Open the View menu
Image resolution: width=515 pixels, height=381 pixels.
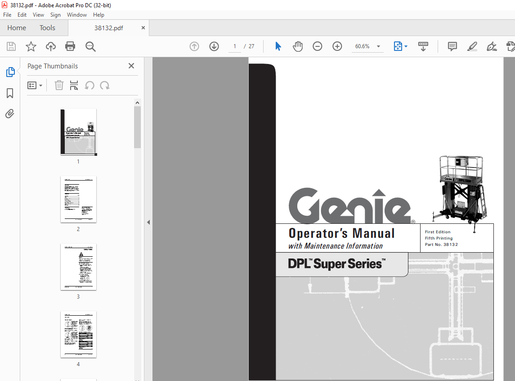38,15
